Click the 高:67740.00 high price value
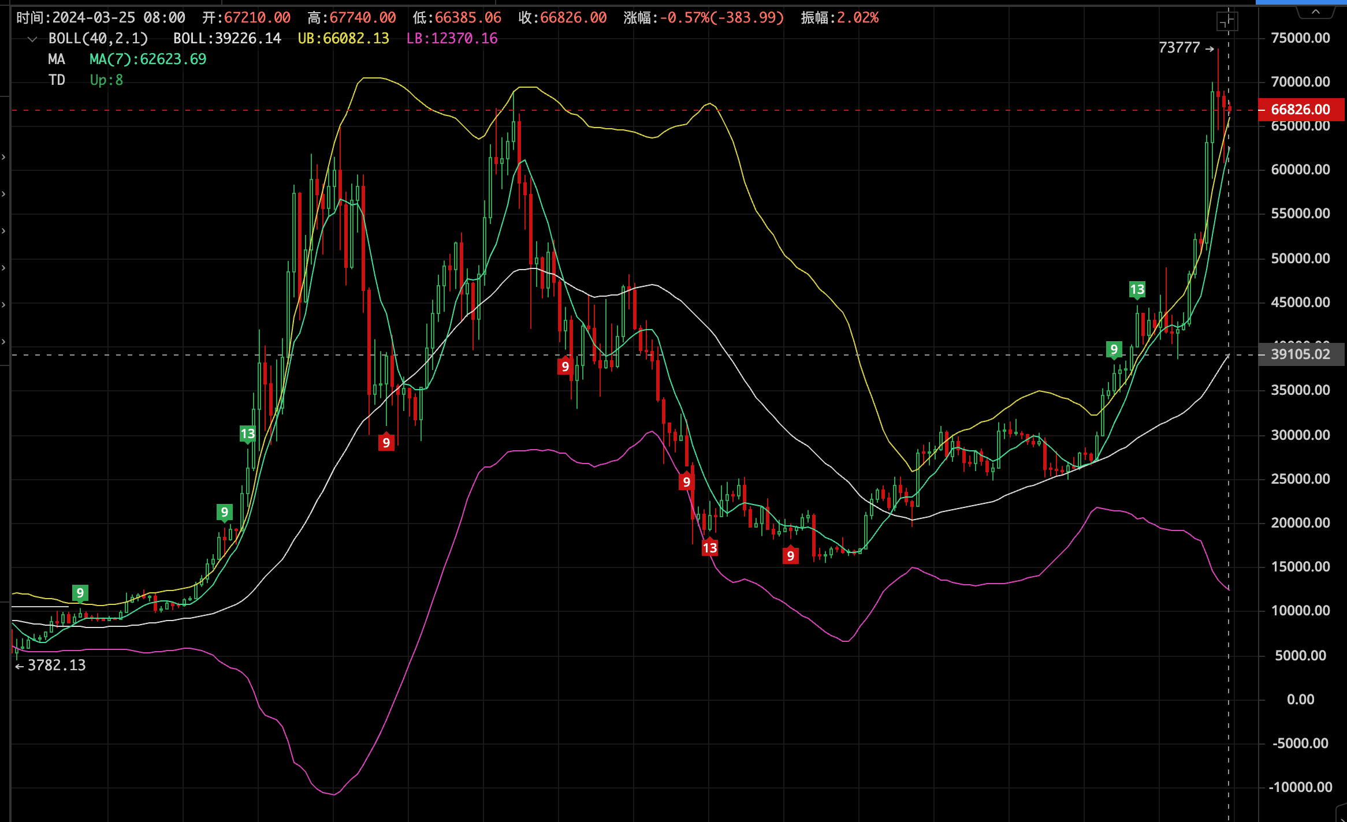The image size is (1347, 822). point(352,18)
